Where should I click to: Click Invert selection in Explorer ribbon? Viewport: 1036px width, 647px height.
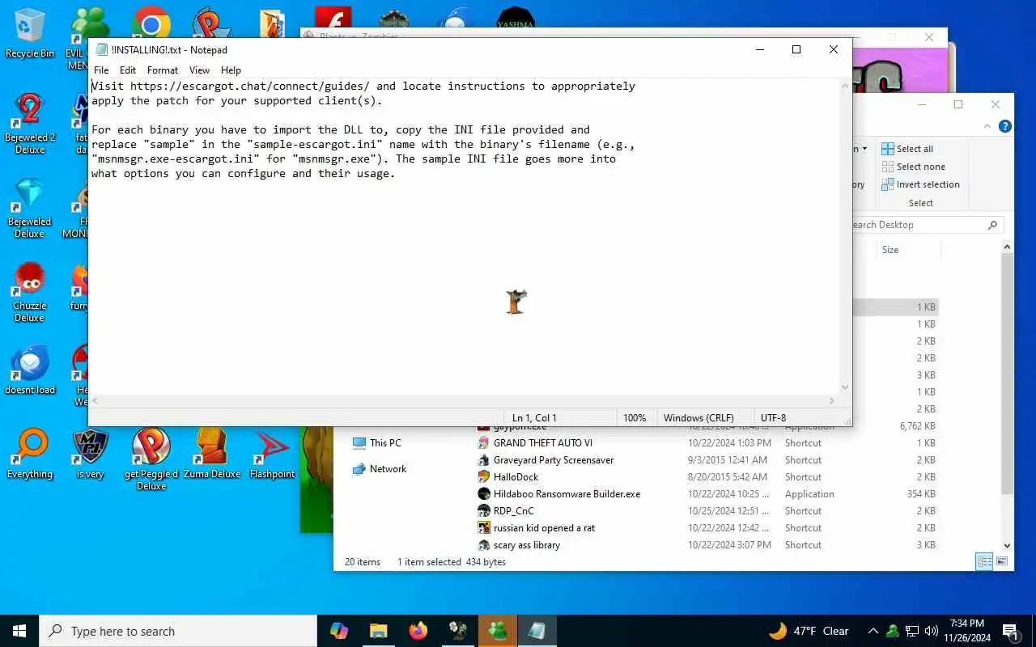pyautogui.click(x=920, y=184)
